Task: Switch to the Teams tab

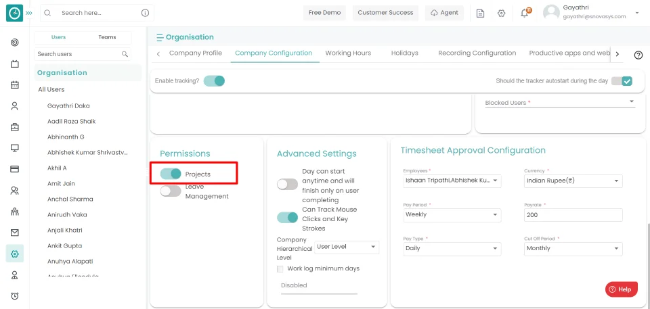Action: tap(107, 37)
